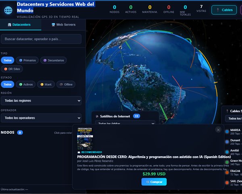Screen dimensions: 242x194
Task: Click author name José Luis Pérez Resendiz
Action: point(98,161)
